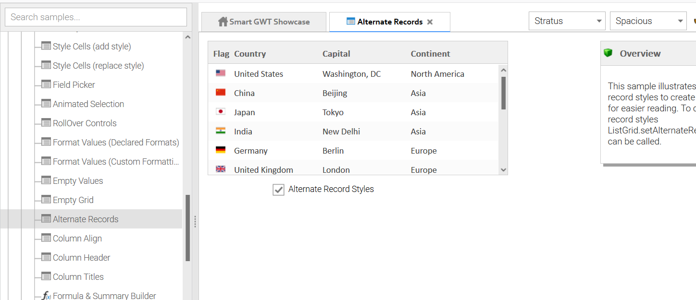Click the sample tree scrollbar thumb

187,228
